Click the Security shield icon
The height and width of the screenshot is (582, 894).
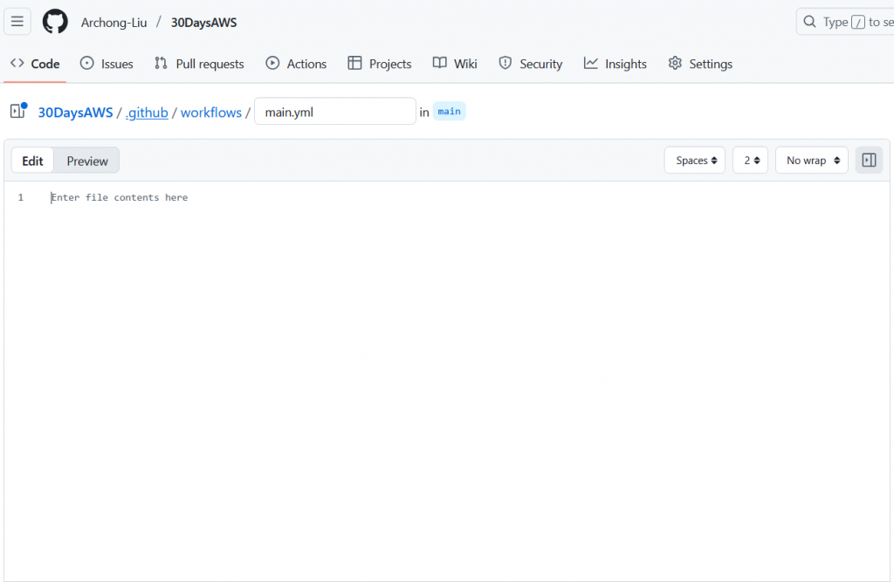[x=505, y=63]
